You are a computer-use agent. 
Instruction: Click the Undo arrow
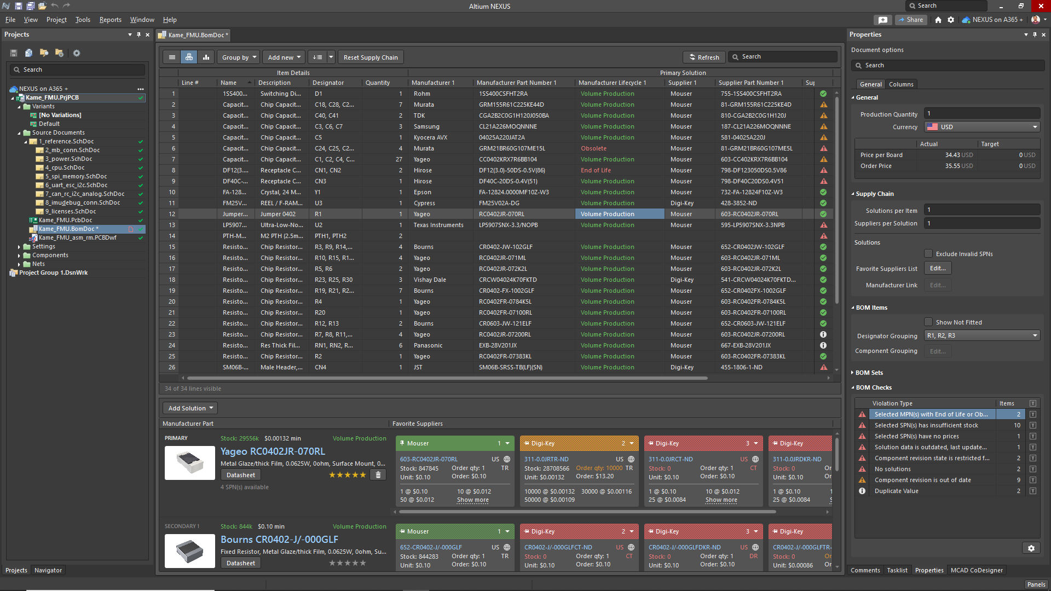pos(55,6)
